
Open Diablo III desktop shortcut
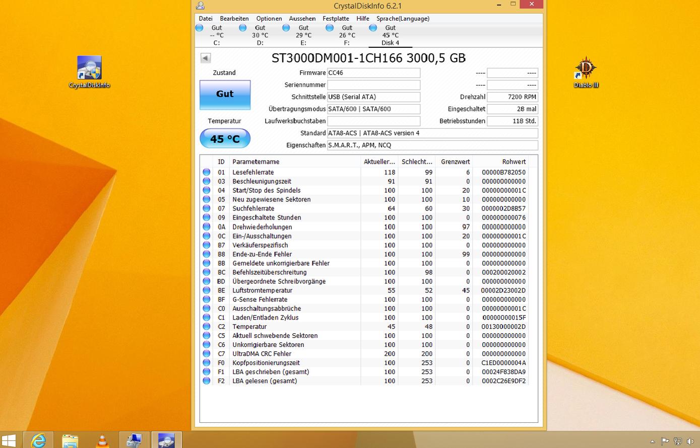point(586,72)
